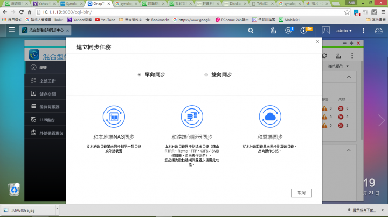388x217 pixels.
Task: Choose sync with cloud icon
Action: pyautogui.click(x=270, y=117)
